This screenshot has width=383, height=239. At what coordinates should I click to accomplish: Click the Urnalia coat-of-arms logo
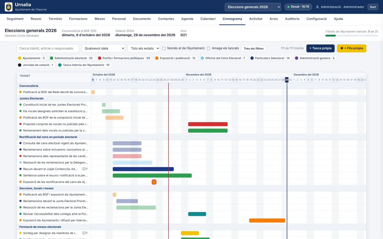[9, 7]
